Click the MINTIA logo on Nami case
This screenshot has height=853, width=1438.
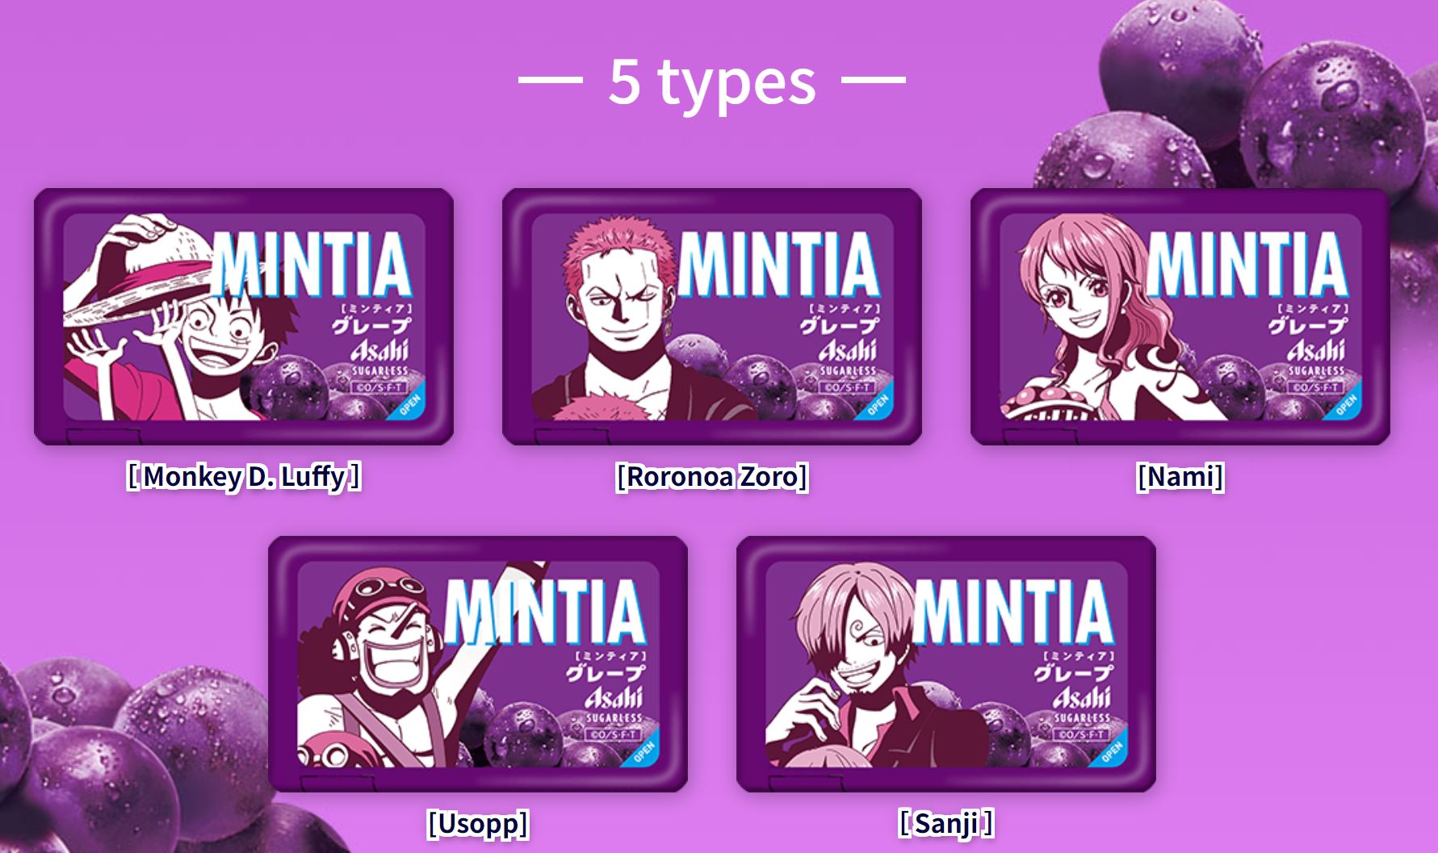[1245, 264]
